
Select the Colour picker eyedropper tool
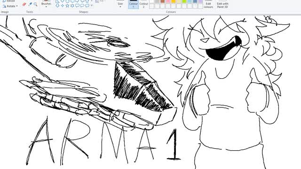[30, 4]
